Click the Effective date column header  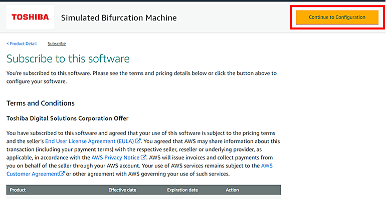pyautogui.click(x=122, y=190)
